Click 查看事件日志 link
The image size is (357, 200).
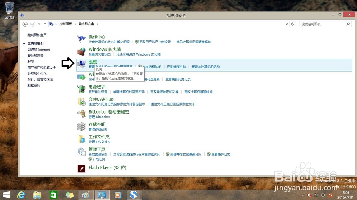tap(221, 154)
